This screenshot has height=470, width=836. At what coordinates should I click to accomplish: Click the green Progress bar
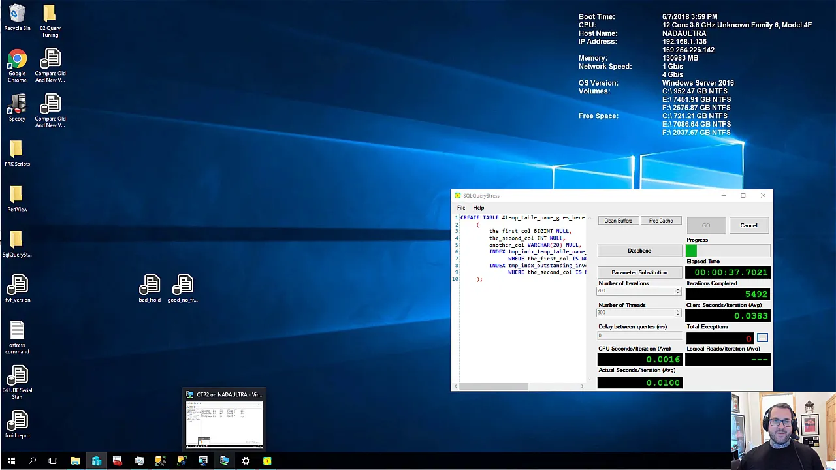[x=728, y=251]
